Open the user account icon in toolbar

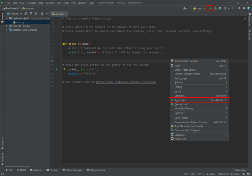[185, 8]
